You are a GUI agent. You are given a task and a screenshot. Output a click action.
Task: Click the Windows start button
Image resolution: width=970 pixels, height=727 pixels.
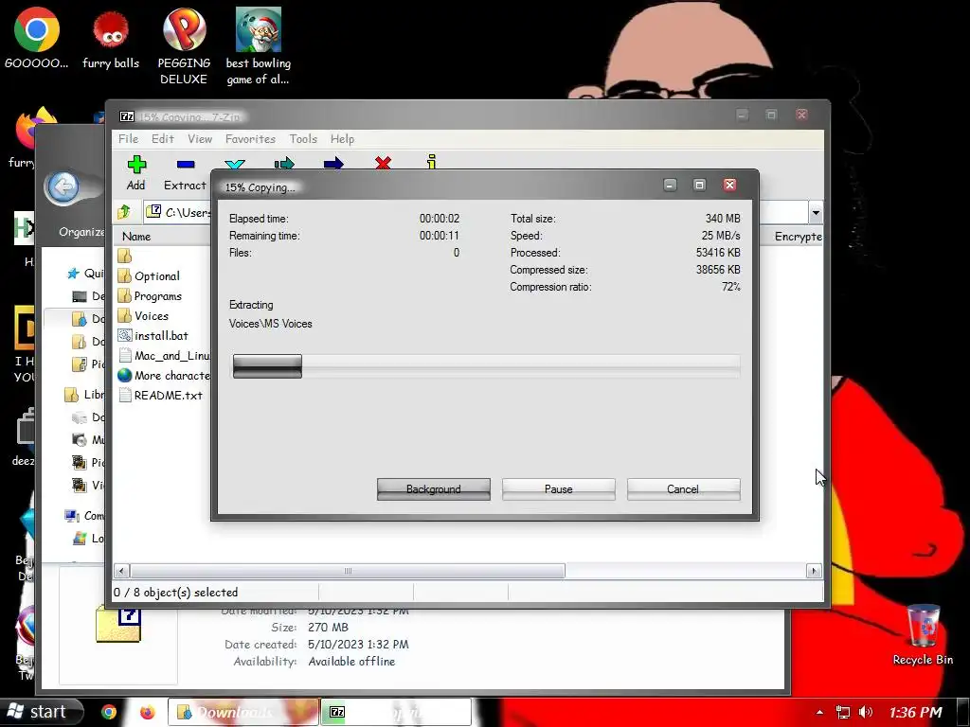coord(41,712)
